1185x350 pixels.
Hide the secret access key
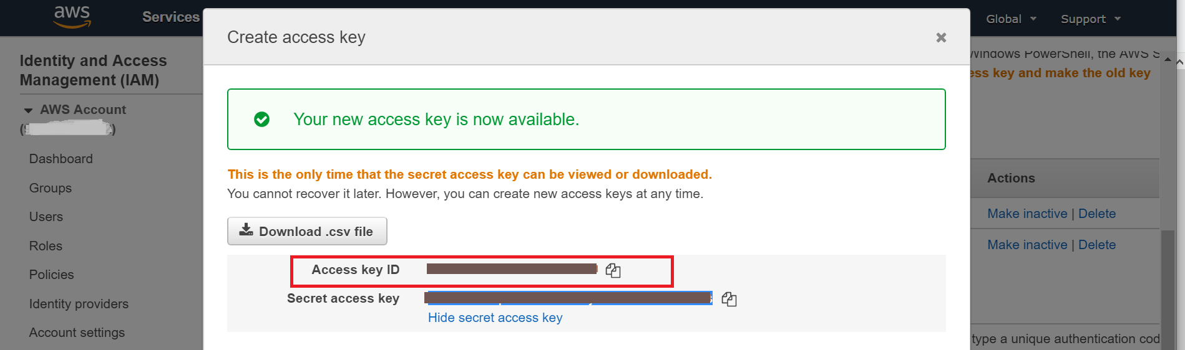pyautogui.click(x=495, y=318)
